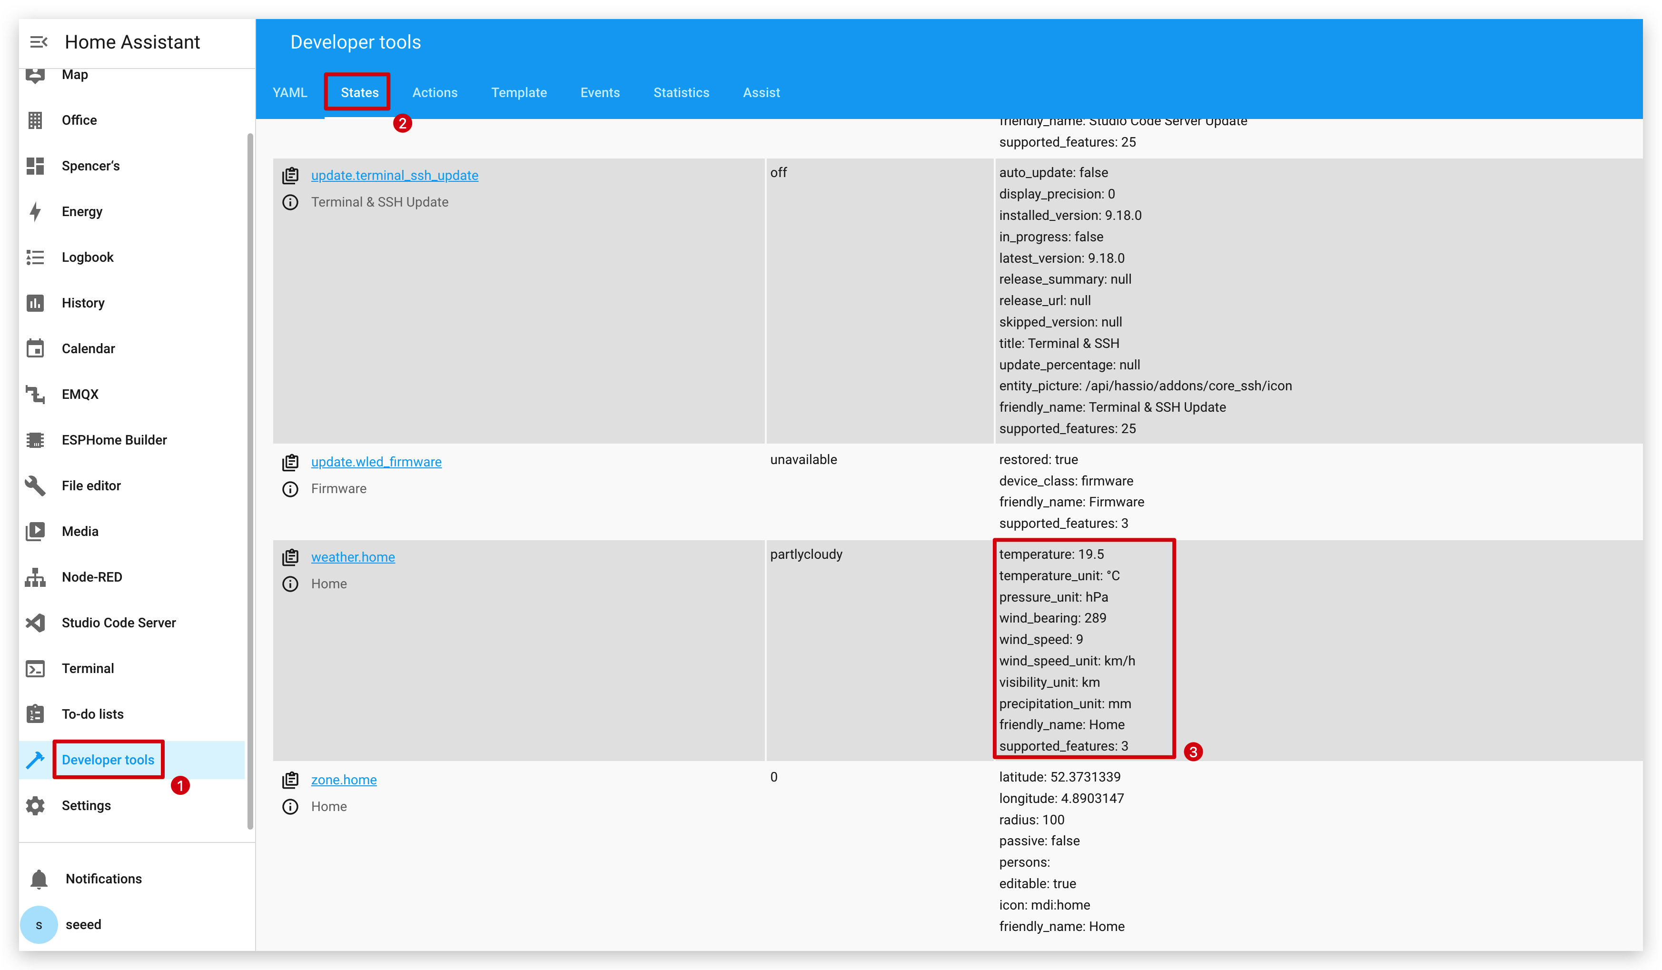
Task: Click the Notifications bell icon
Action: (39, 879)
